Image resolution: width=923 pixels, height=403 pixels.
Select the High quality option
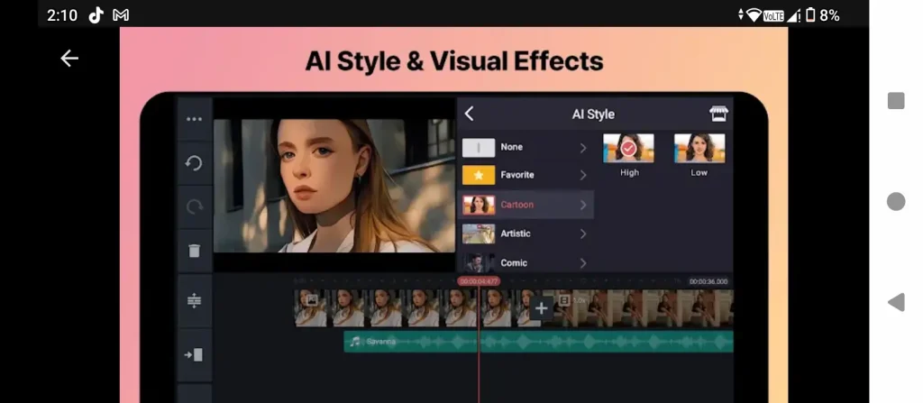(x=628, y=149)
